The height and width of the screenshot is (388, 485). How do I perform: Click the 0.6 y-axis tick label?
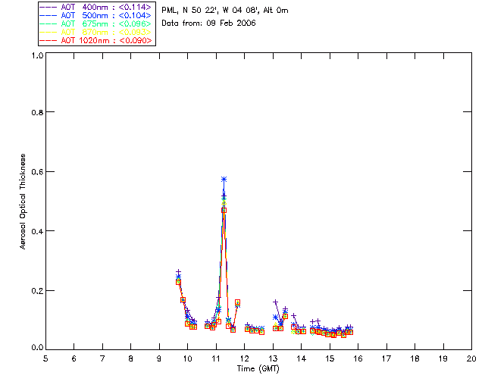point(37,172)
